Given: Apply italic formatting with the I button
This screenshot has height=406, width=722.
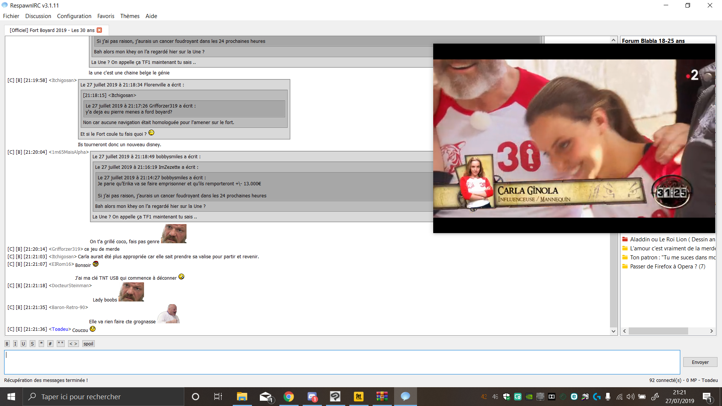Looking at the screenshot, I should point(15,344).
